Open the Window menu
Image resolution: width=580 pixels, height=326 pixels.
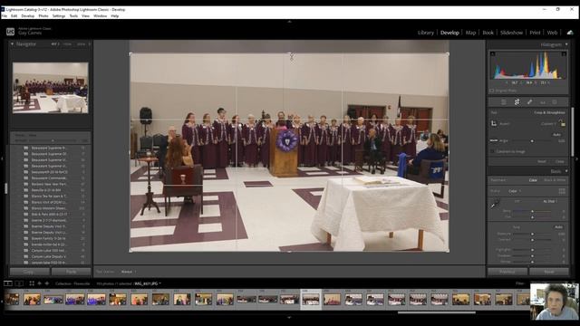(101, 16)
